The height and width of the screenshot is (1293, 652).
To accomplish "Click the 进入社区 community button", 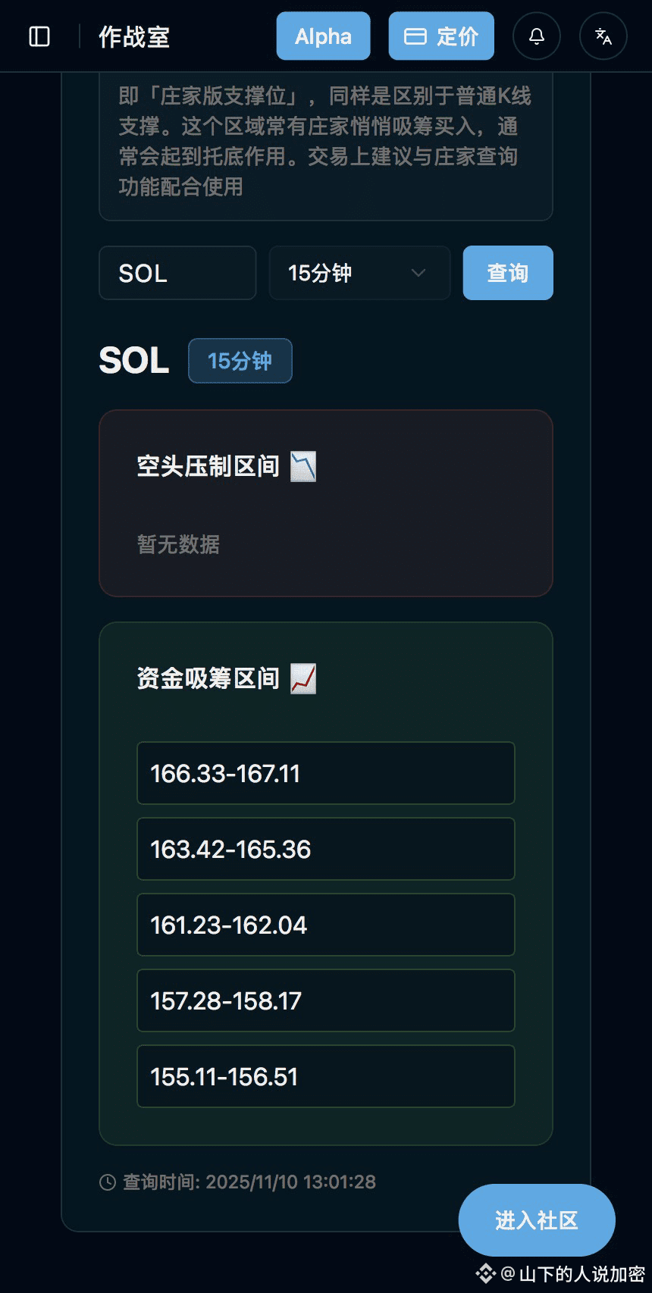I will coord(537,1220).
